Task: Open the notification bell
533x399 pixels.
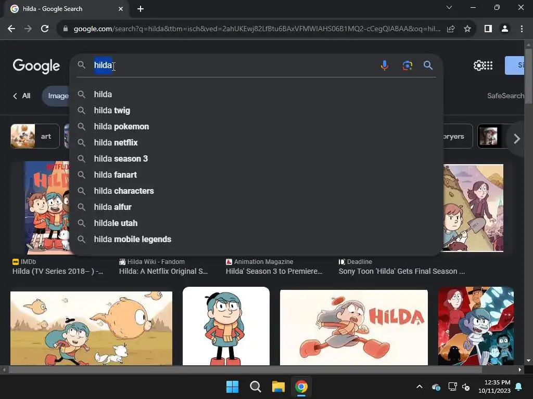Action: pyautogui.click(x=519, y=387)
